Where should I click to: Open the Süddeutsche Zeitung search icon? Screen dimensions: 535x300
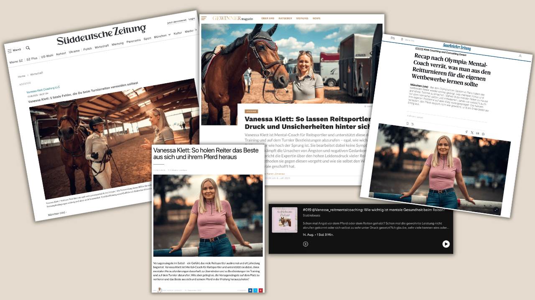pyautogui.click(x=28, y=48)
